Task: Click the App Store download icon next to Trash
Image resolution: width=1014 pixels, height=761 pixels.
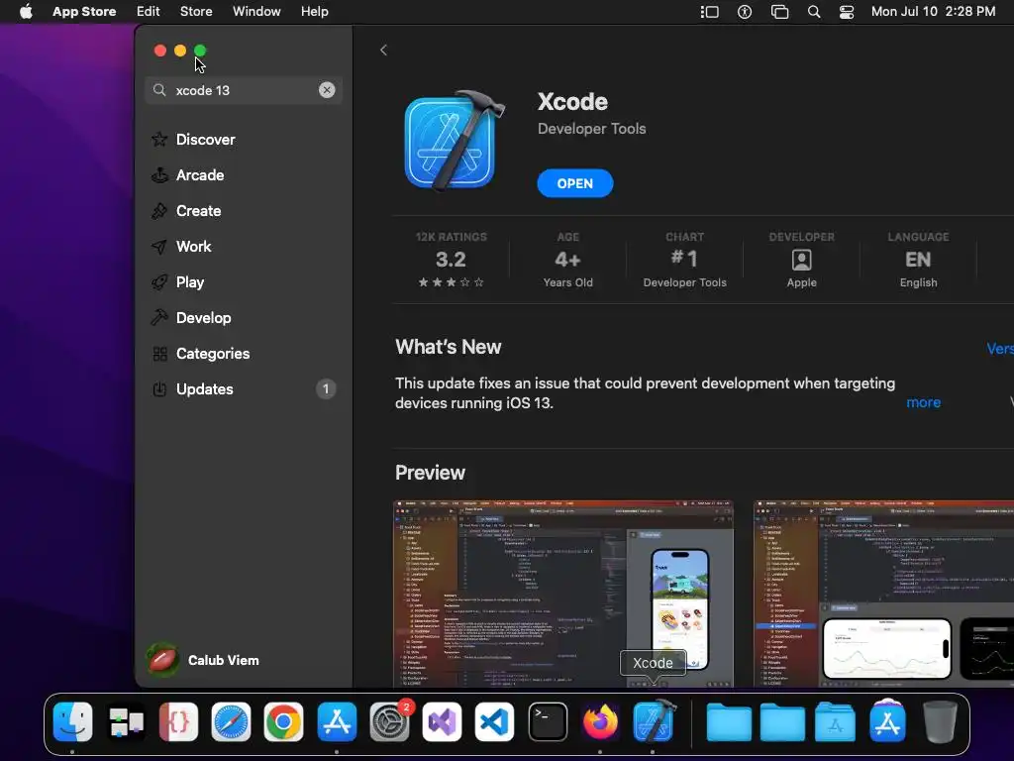Action: [x=887, y=721]
